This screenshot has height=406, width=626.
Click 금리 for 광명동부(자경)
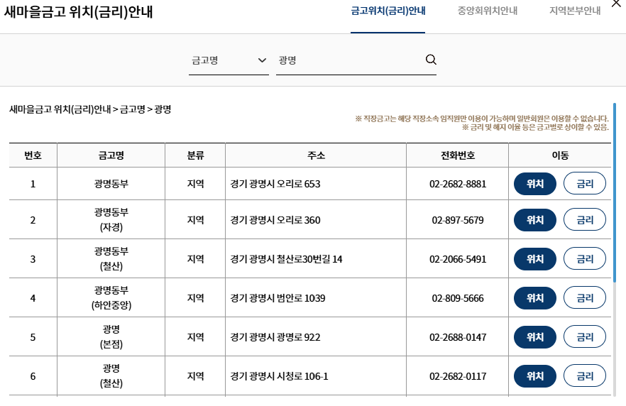[x=585, y=219]
